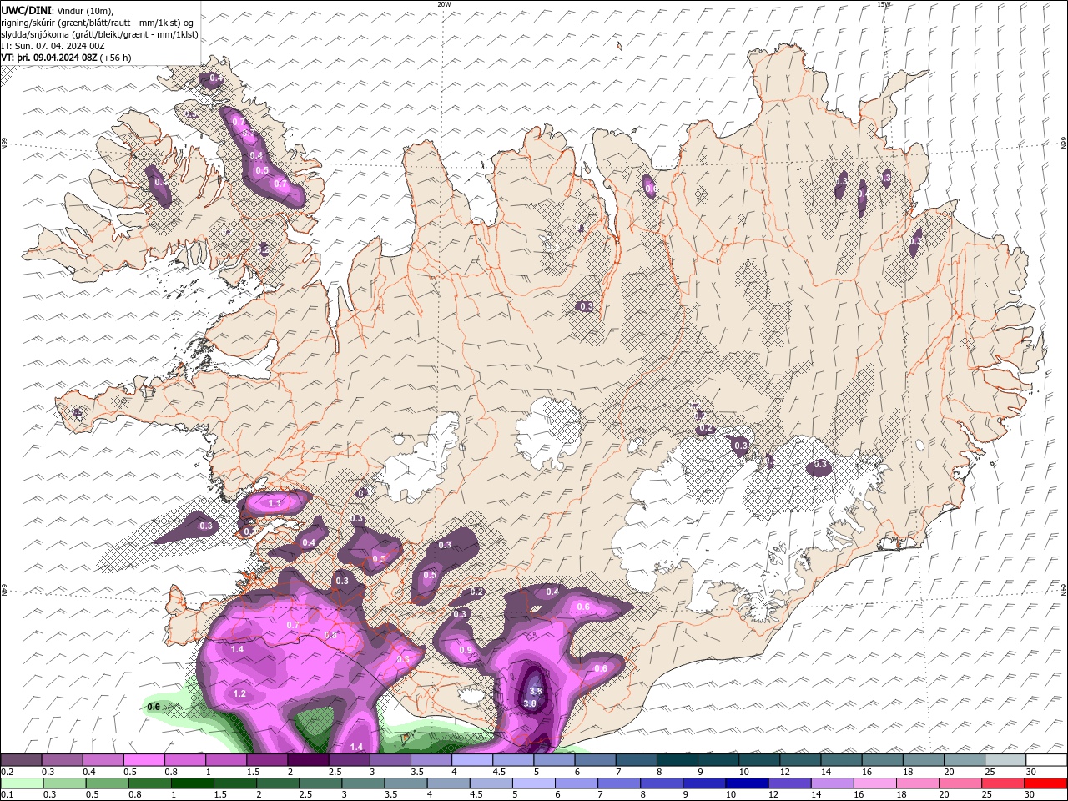The image size is (1068, 801).
Task: Click the '0.9' precipitation value label
Action: click(x=466, y=650)
